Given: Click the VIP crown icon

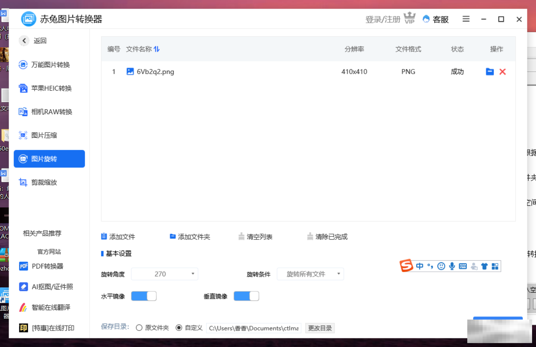Looking at the screenshot, I should point(410,18).
